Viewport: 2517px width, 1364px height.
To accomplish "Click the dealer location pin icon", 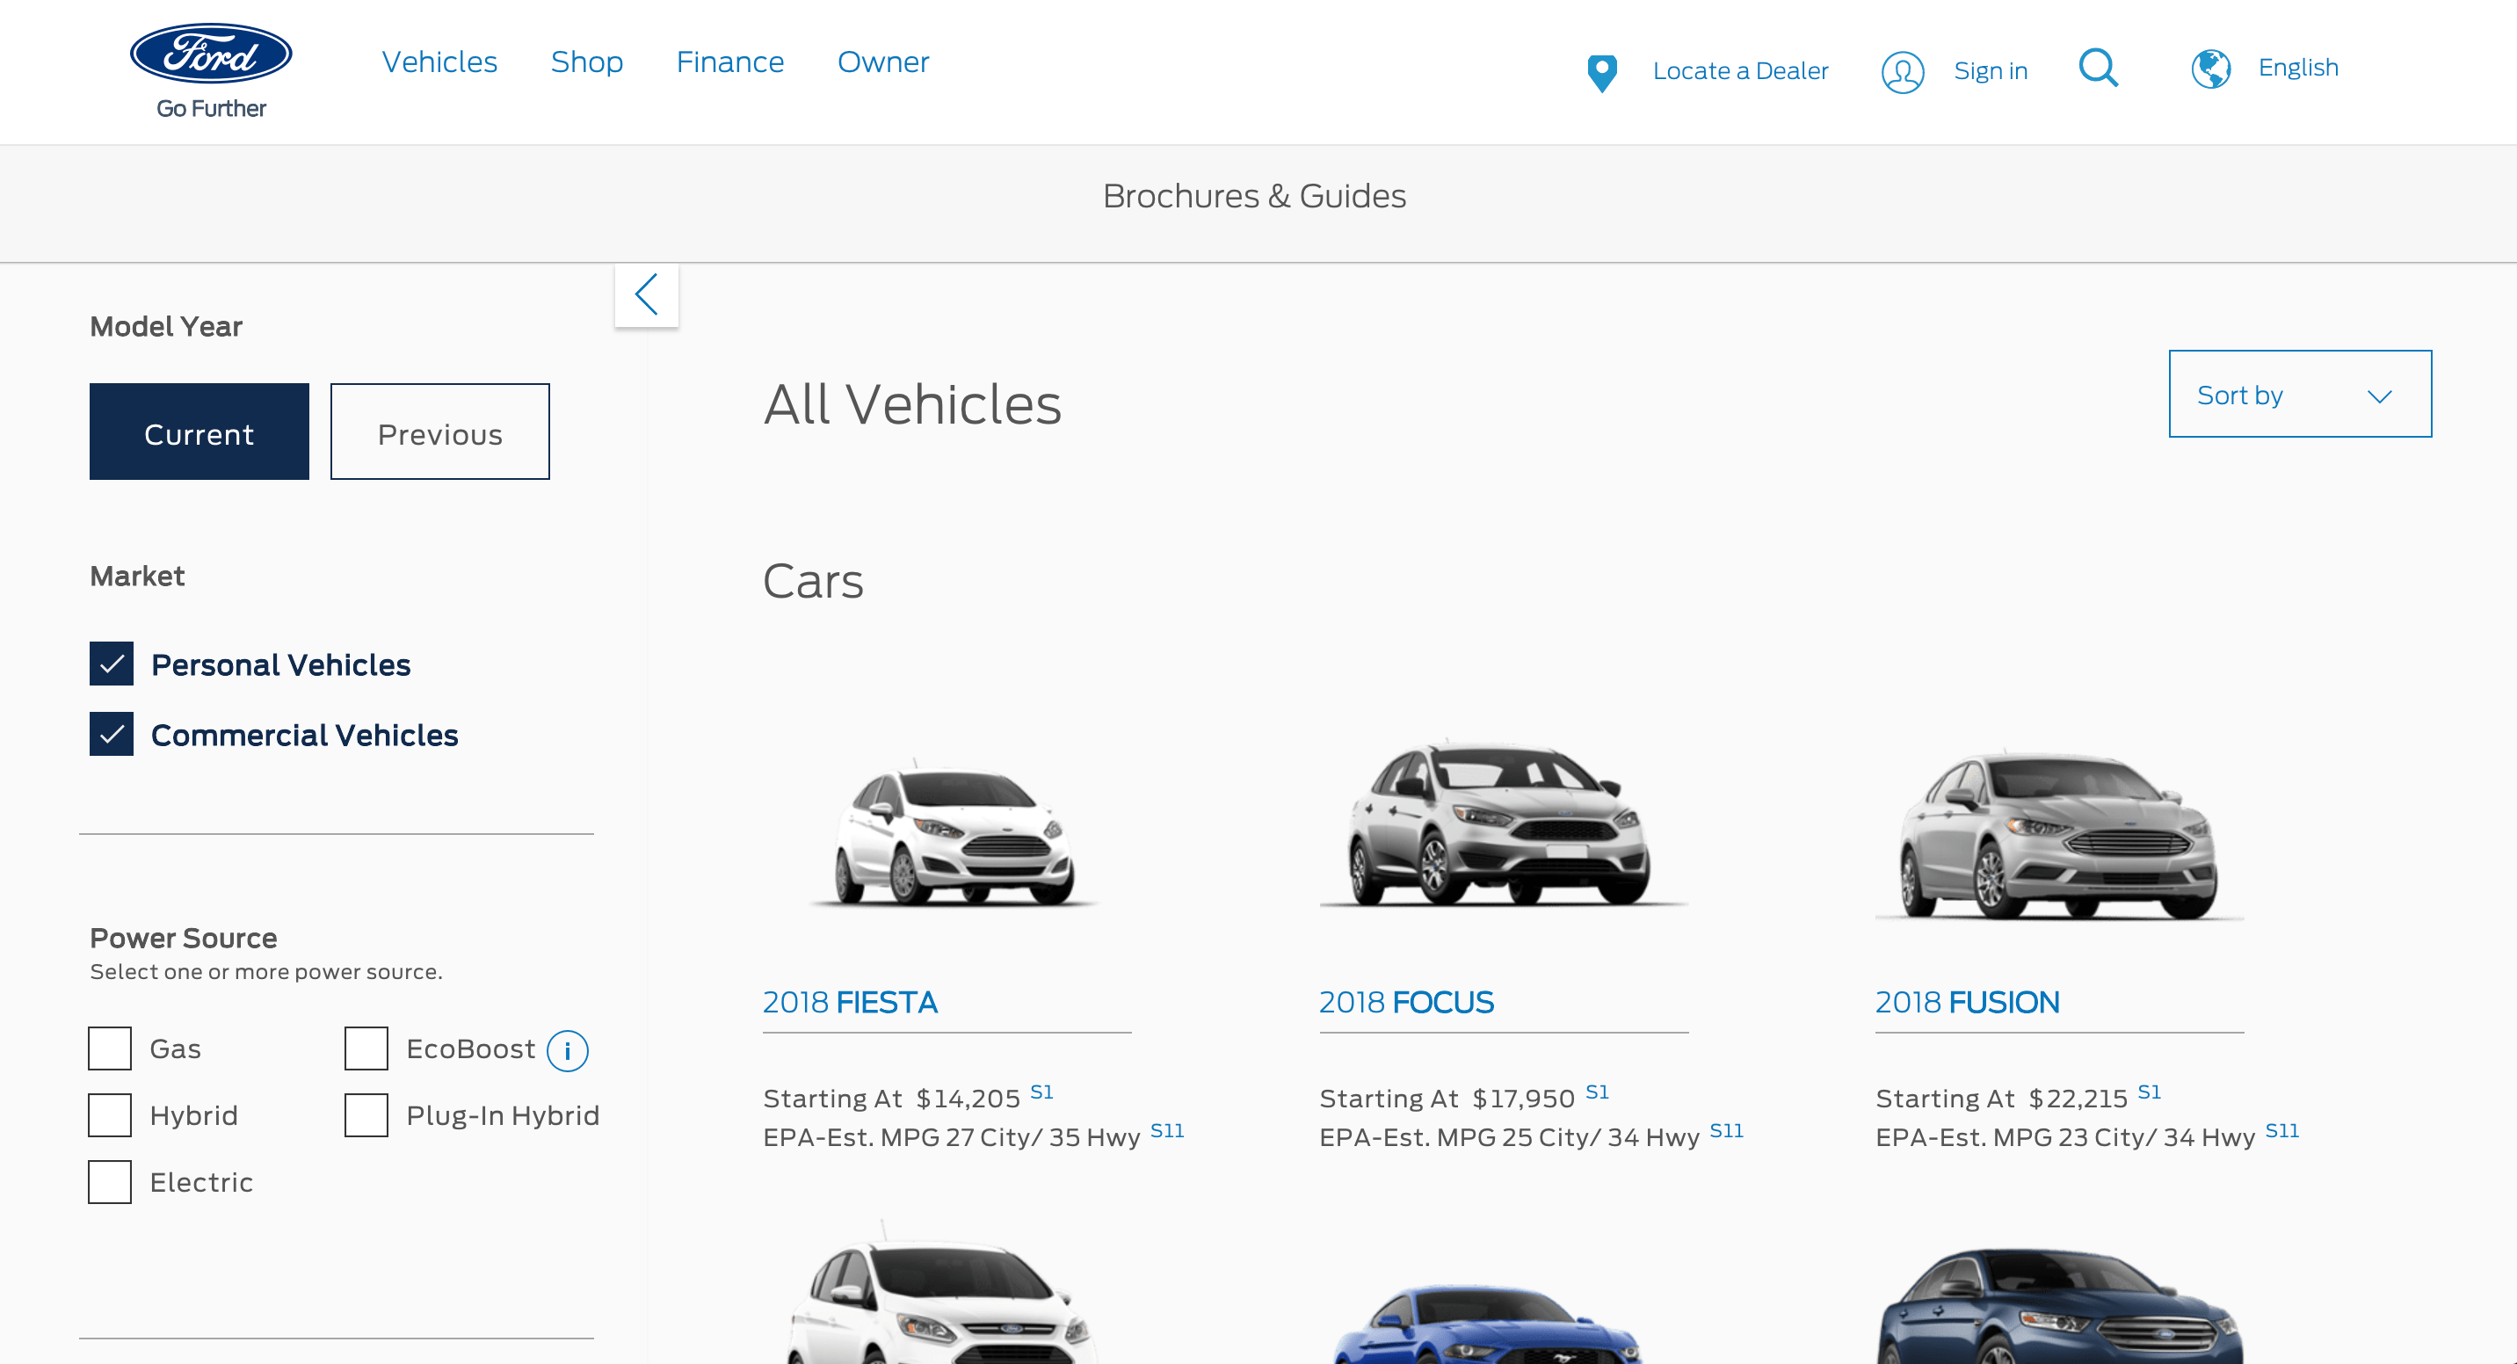I will (1601, 72).
